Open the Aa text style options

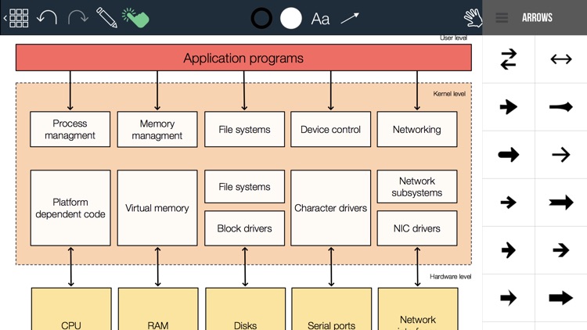point(320,19)
